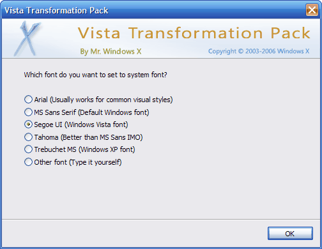Screen dimensions: 322x249
Task: Enable the Other font radio circle
Action: tap(28, 162)
